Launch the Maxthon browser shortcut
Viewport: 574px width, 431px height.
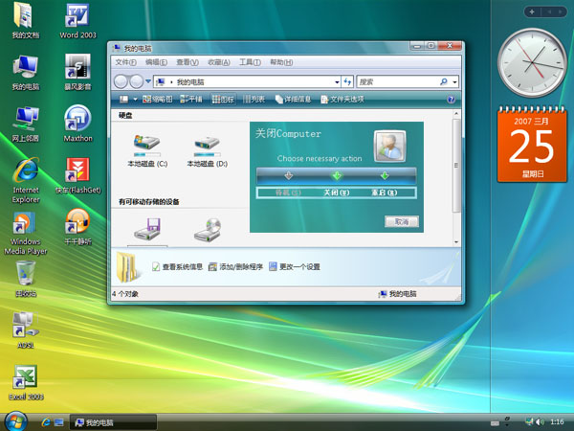(77, 124)
